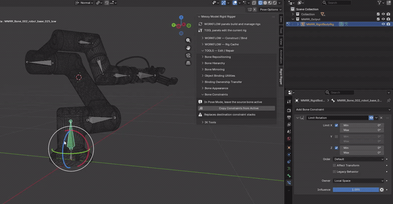Select solid shading mode icon
This screenshot has width=393, height=204.
[265, 3]
